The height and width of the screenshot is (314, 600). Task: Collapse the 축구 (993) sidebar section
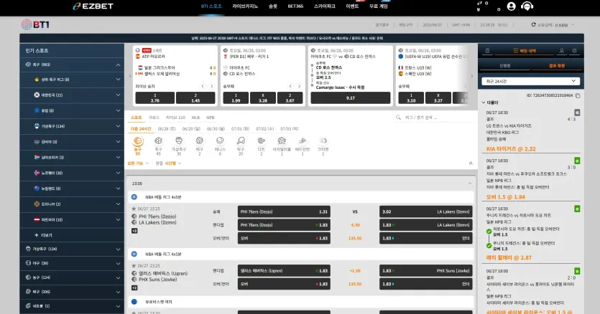[x=119, y=65]
